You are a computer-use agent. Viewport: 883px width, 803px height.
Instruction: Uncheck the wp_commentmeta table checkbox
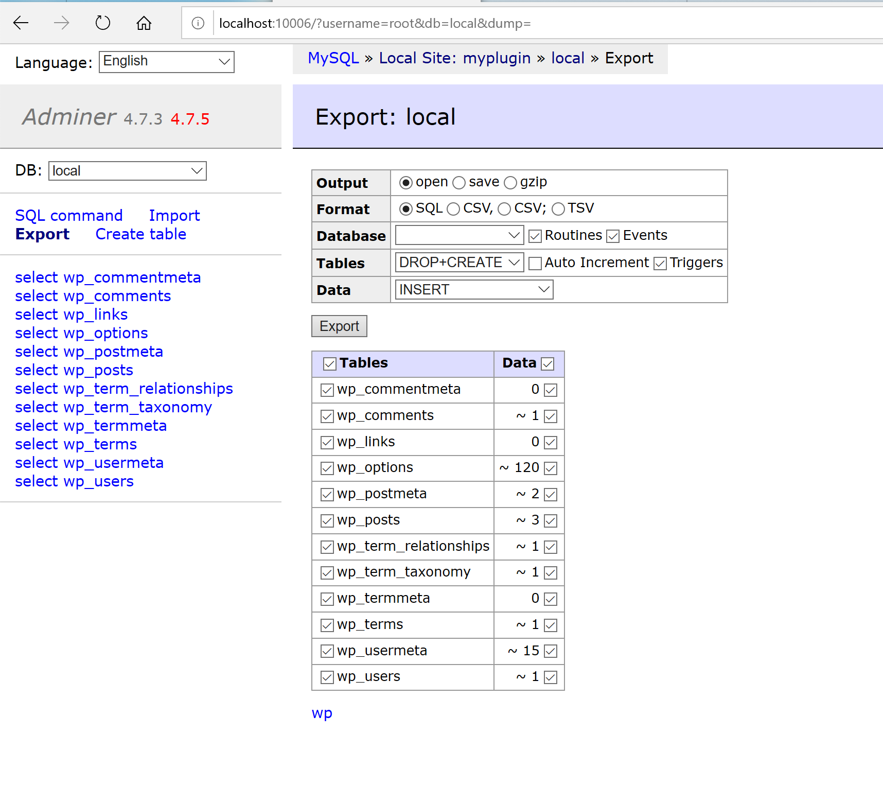pos(327,390)
